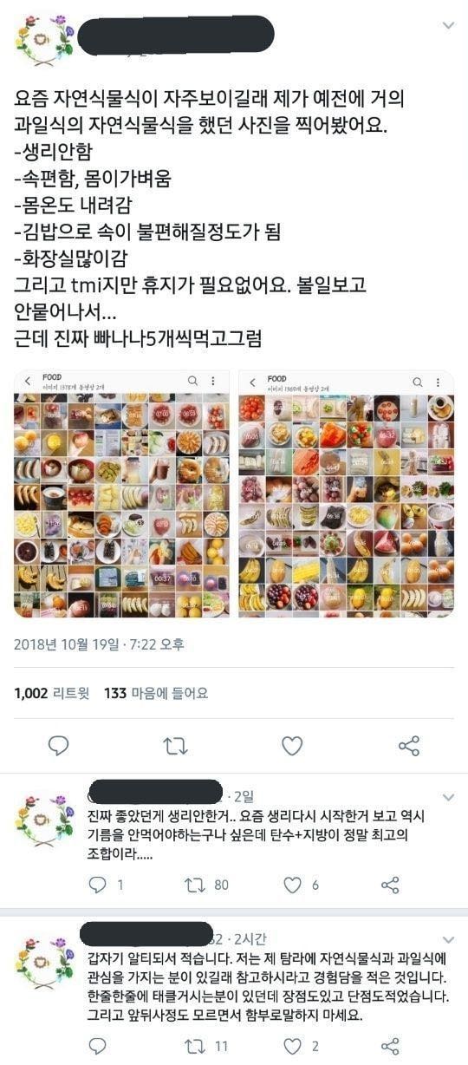Expand options for the second reply
Image resolution: width=468 pixels, height=1065 pixels.
[x=448, y=939]
